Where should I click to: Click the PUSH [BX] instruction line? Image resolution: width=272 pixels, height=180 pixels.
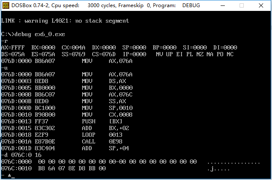(x=62, y=121)
